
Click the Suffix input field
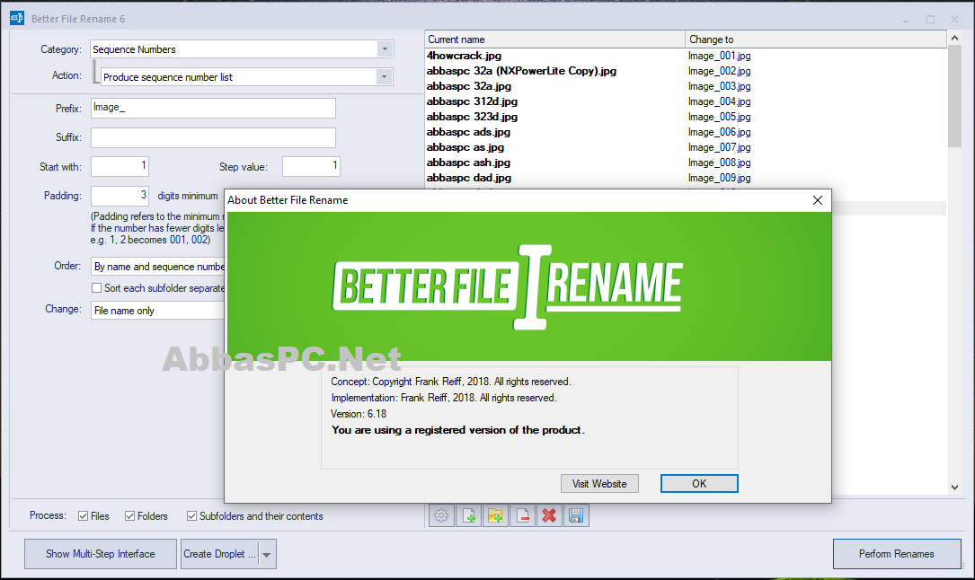(x=213, y=137)
